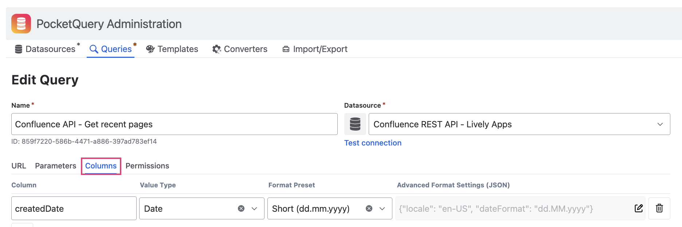Image resolution: width=682 pixels, height=227 pixels.
Task: Go to the Converters tab
Action: 240,49
